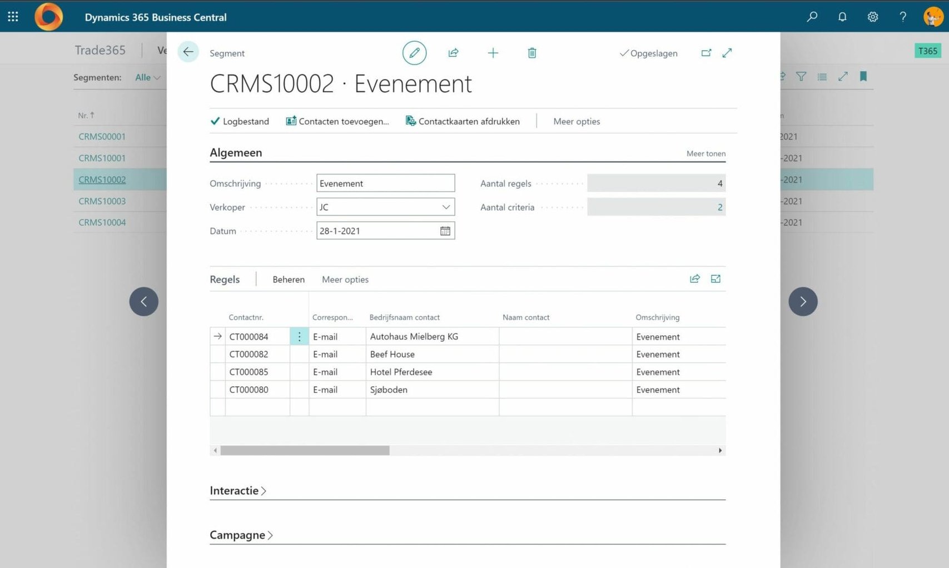
Task: Click the scrollbar left arrow in Regels
Action: pyautogui.click(x=215, y=450)
